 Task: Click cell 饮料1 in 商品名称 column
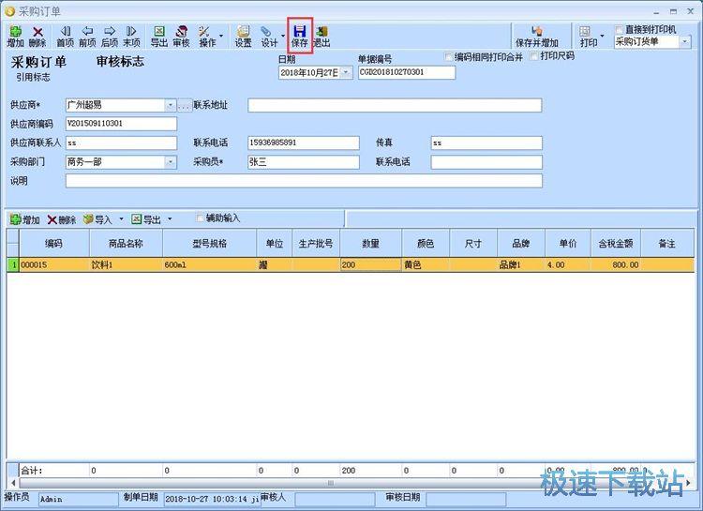point(126,264)
